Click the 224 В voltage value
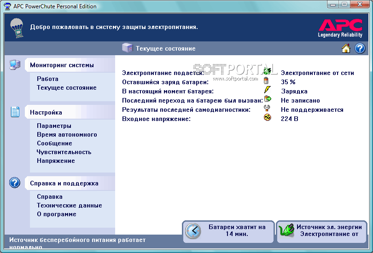Image resolution: width=373 pixels, height=253 pixels. point(290,119)
